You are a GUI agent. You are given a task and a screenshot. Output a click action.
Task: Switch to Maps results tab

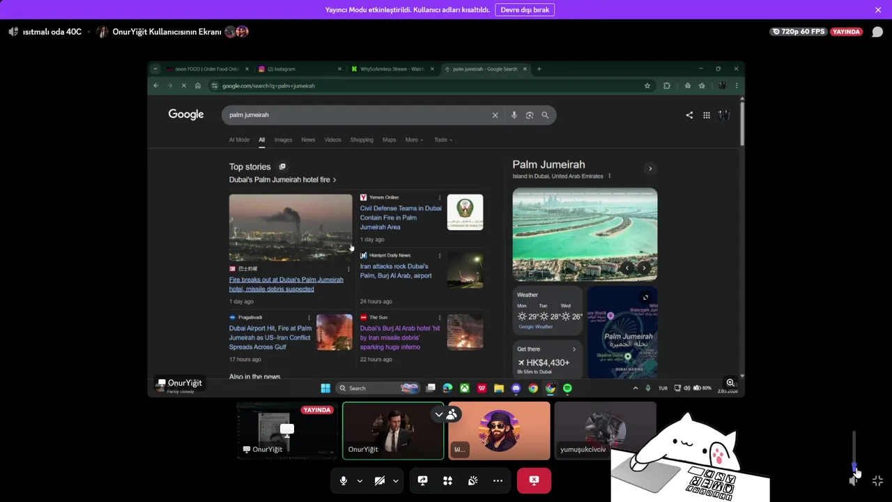click(x=389, y=139)
